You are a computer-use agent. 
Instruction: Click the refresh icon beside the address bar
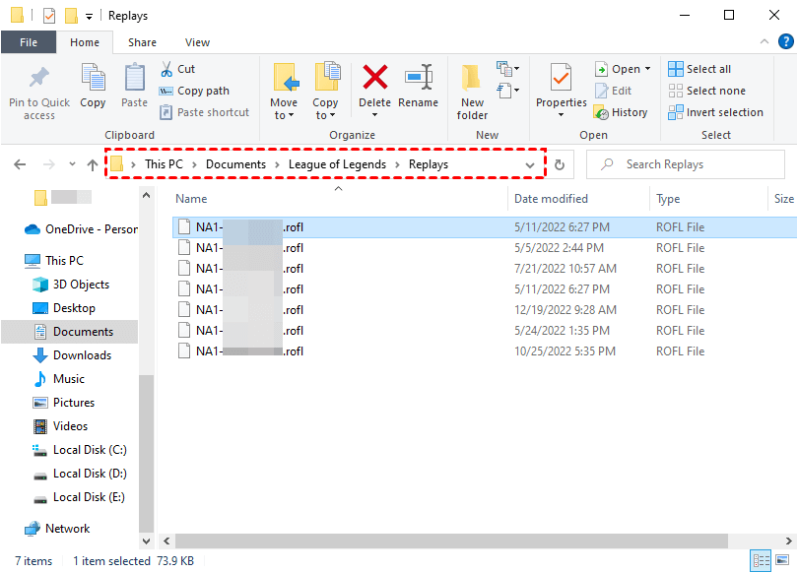(559, 164)
